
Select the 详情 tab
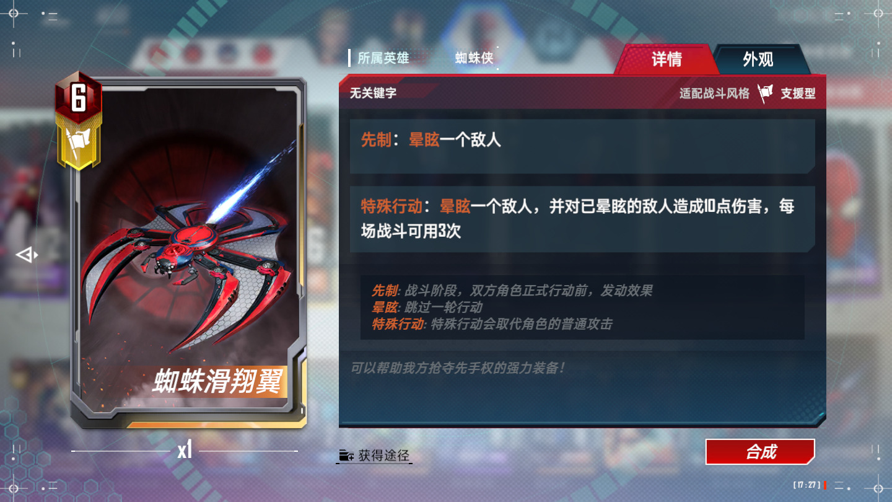click(x=666, y=59)
